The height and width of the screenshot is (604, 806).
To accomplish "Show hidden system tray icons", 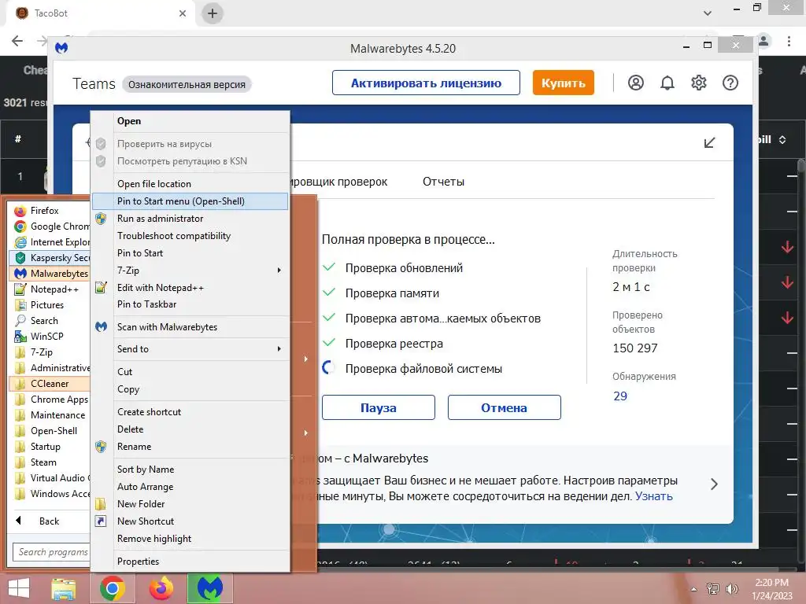I will coord(694,589).
